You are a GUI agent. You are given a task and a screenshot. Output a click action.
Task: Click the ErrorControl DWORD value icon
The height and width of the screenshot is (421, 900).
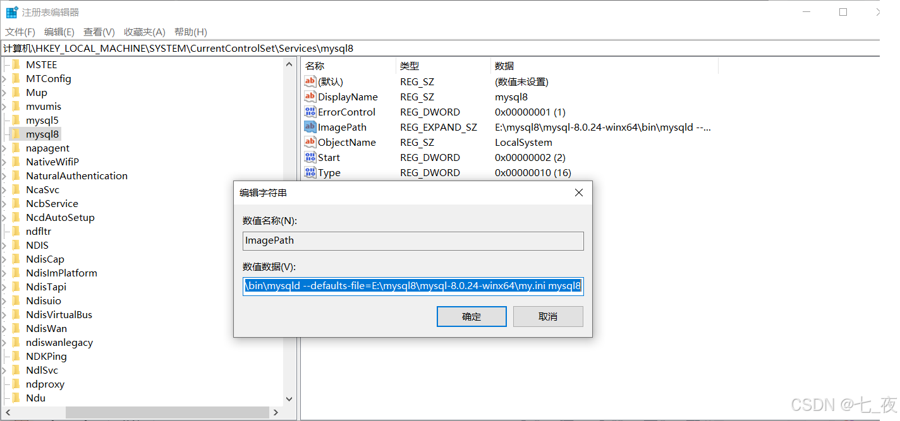[310, 112]
